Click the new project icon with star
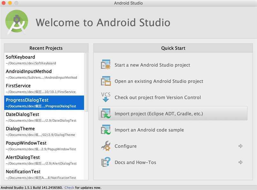257x190 pixels. [106, 65]
